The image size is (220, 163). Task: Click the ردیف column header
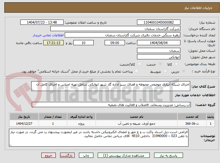pos(210,117)
